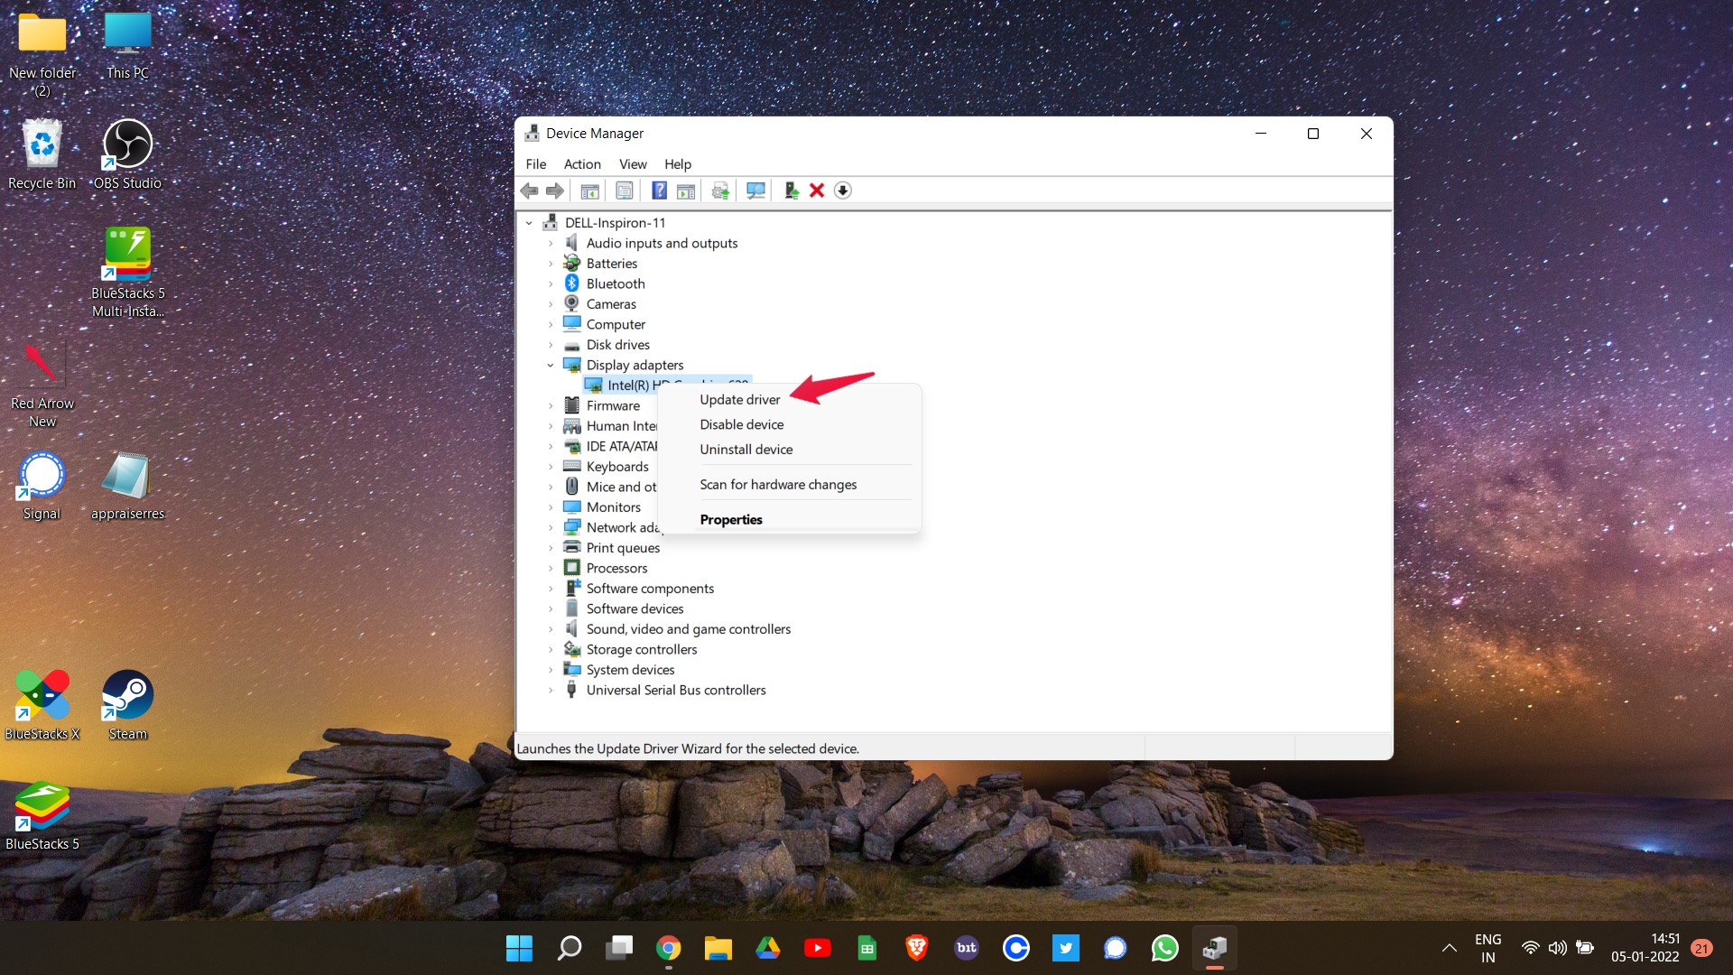1733x975 pixels.
Task: Click the properties panel icon in toolbar
Action: point(624,190)
